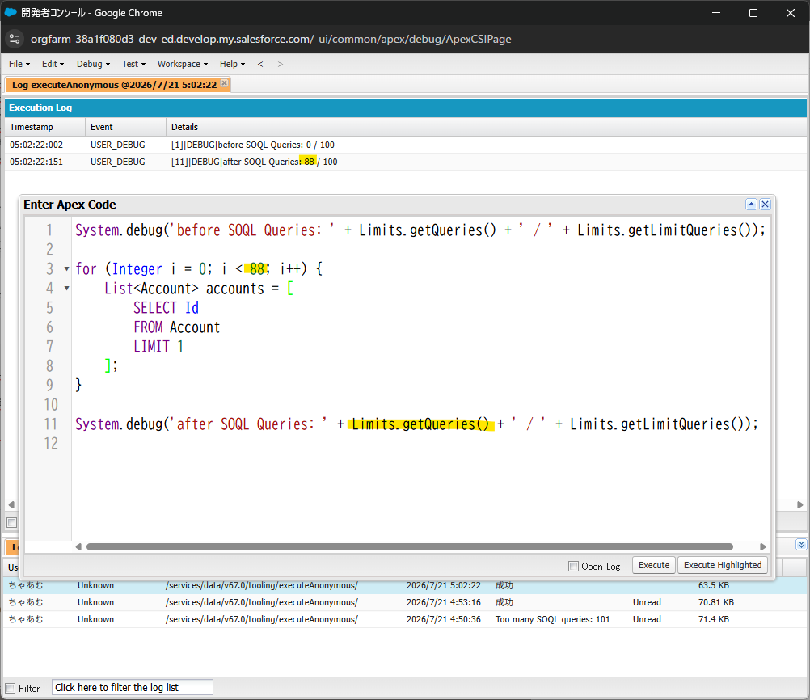
Task: Click the 'SELECT Id' code line
Action: pyautogui.click(x=166, y=308)
